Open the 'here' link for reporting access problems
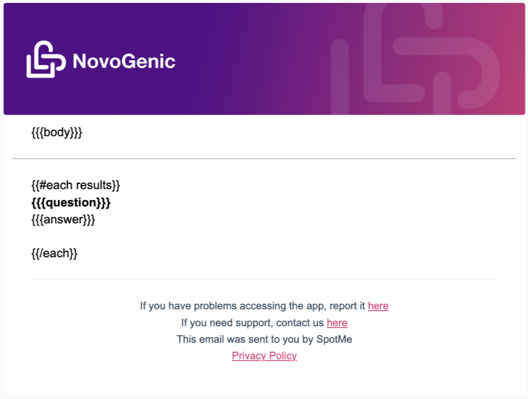 [378, 306]
